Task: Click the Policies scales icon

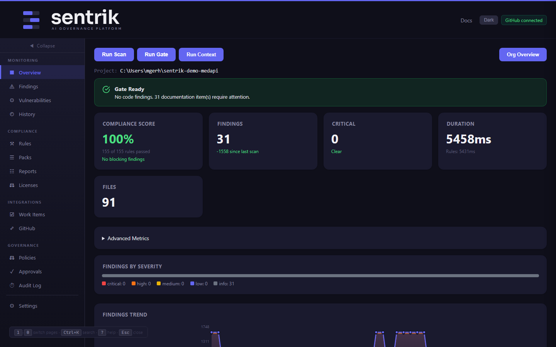Action: coord(12,258)
